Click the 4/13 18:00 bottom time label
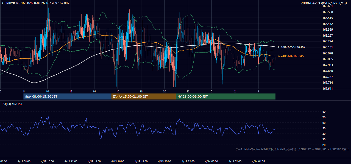The image size is (351, 164). (141, 162)
